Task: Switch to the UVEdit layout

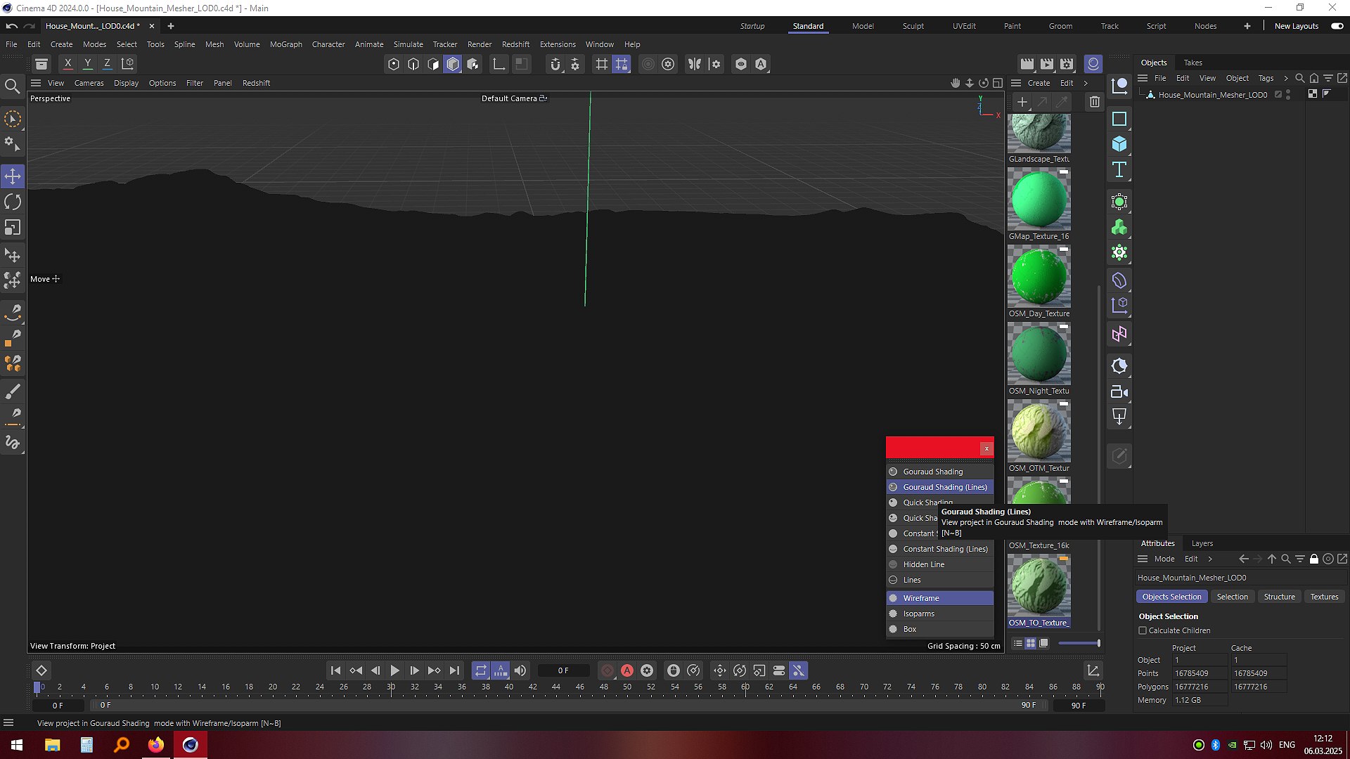Action: [964, 26]
